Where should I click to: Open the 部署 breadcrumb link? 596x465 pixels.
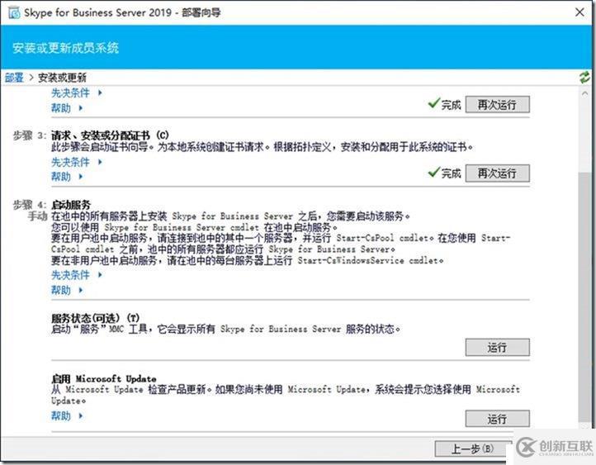(x=14, y=78)
